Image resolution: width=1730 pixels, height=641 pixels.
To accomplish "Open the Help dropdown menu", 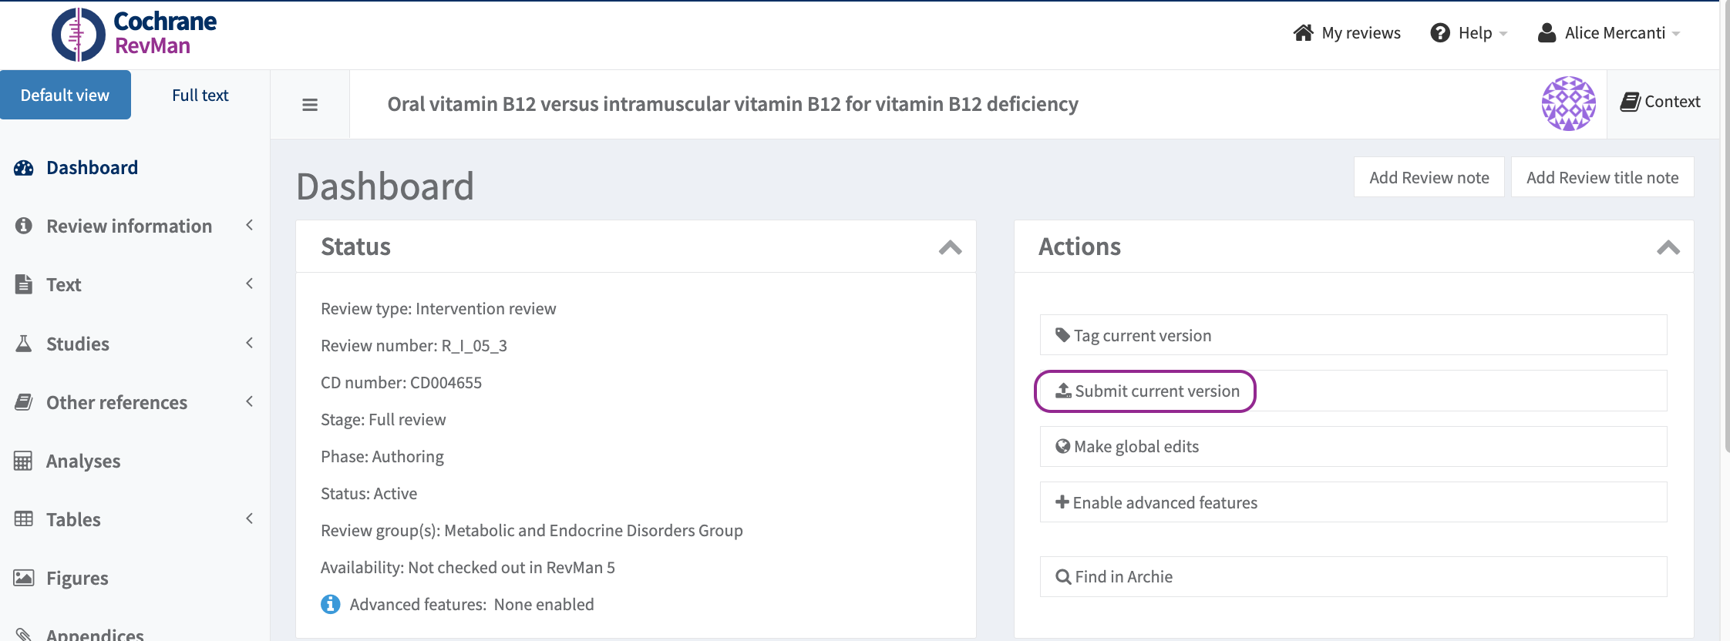I will pos(1469,33).
